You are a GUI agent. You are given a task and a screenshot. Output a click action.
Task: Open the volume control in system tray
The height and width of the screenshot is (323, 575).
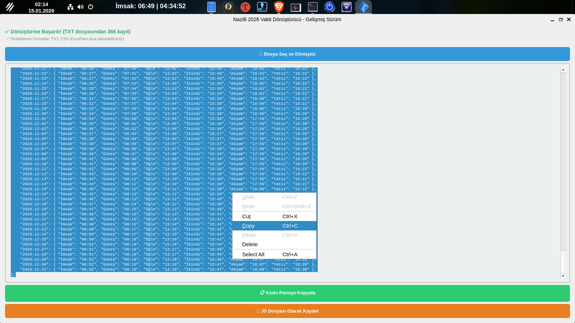pyautogui.click(x=80, y=7)
